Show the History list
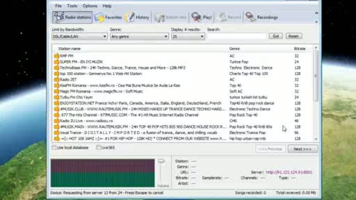The width and height of the screenshot is (356, 200). [x=129, y=17]
